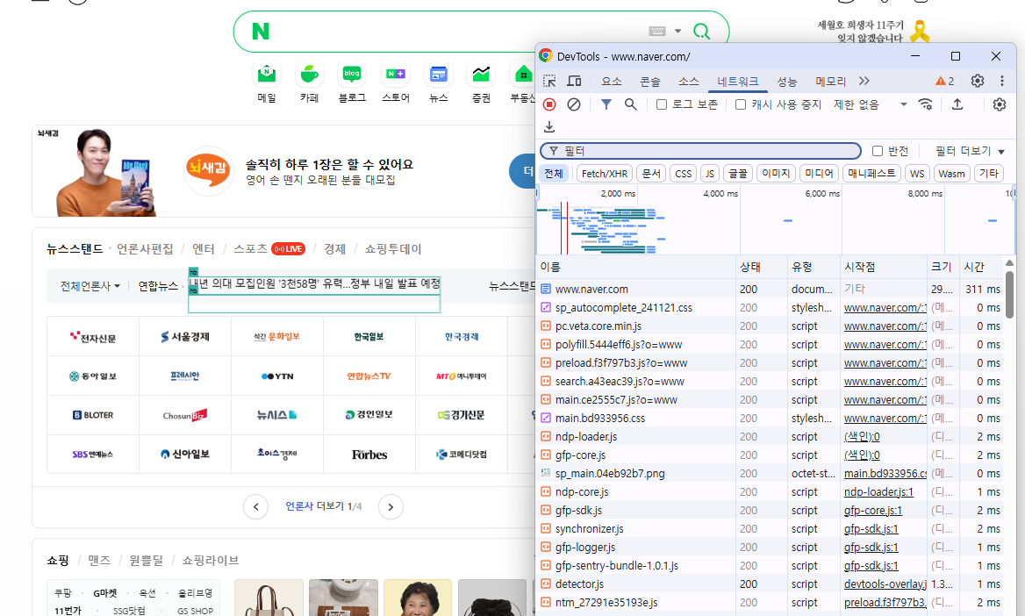Image resolution: width=1025 pixels, height=616 pixels.
Task: Open the 필터 더보기 more filters dropdown
Action: [x=970, y=151]
